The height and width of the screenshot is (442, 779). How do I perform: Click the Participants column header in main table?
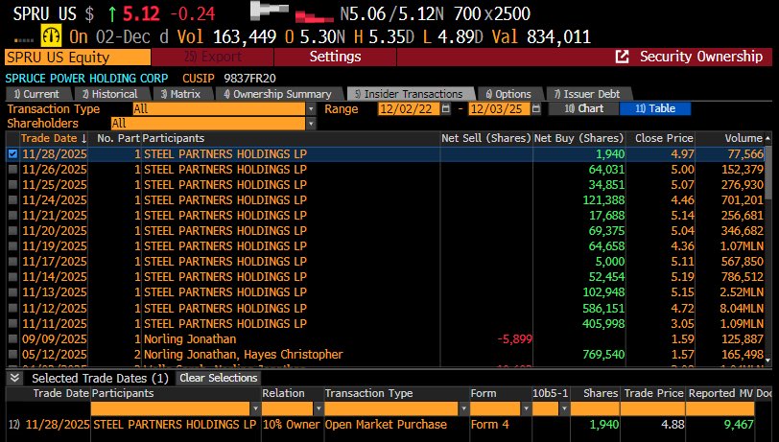coord(291,138)
